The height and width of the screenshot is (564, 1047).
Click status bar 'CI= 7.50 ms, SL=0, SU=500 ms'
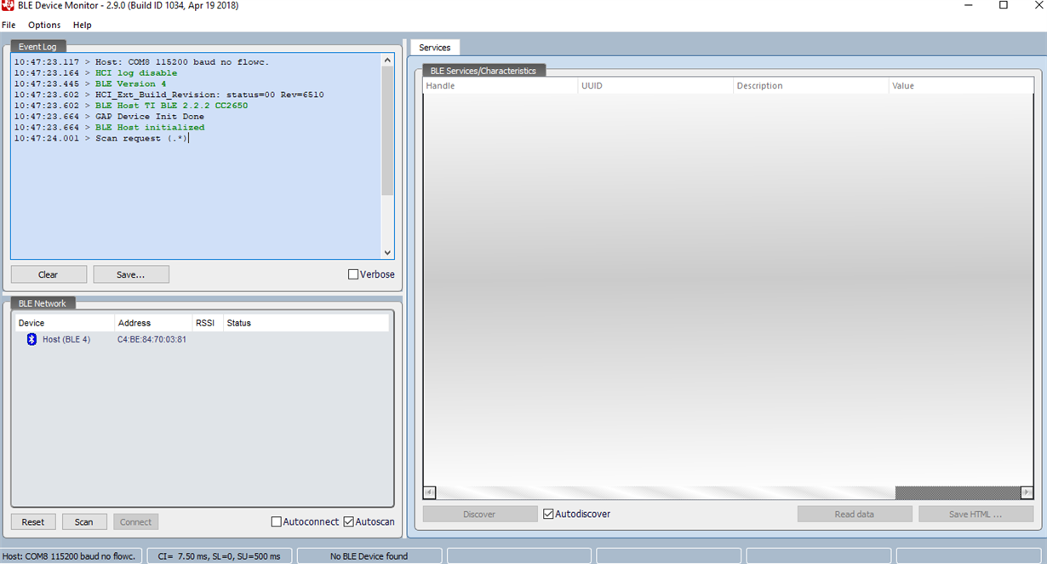coord(220,556)
